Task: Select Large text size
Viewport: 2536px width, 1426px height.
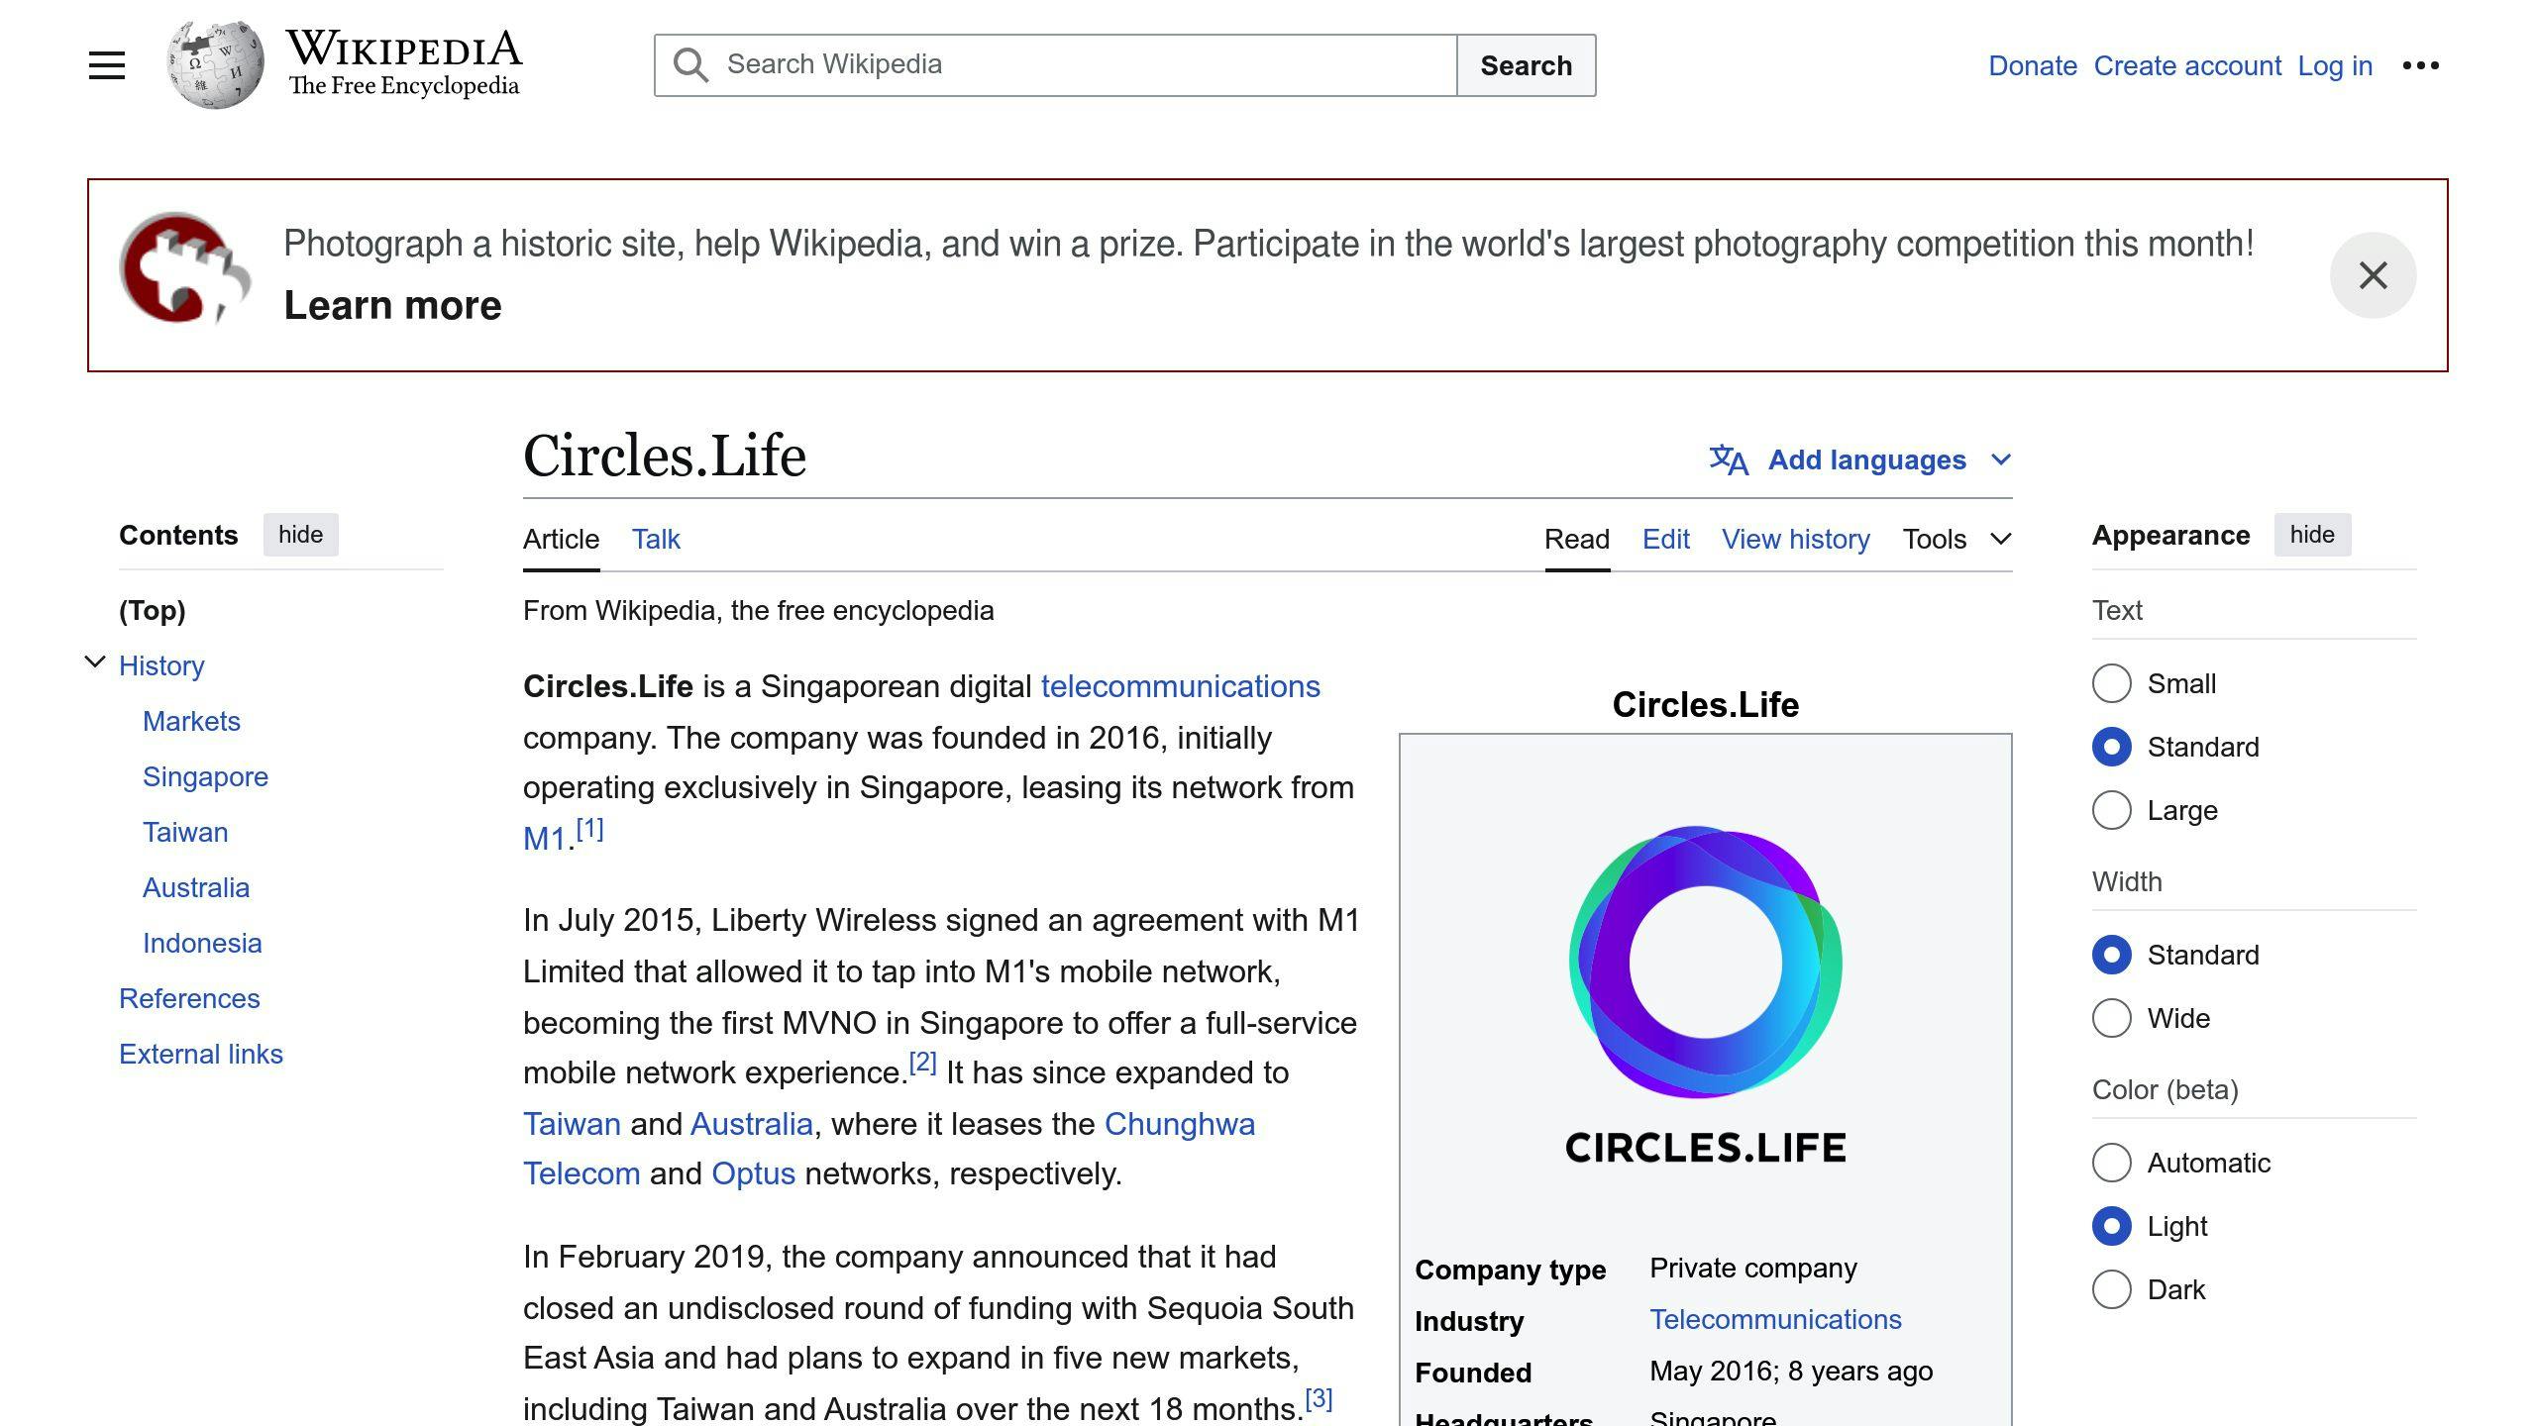Action: [2111, 810]
